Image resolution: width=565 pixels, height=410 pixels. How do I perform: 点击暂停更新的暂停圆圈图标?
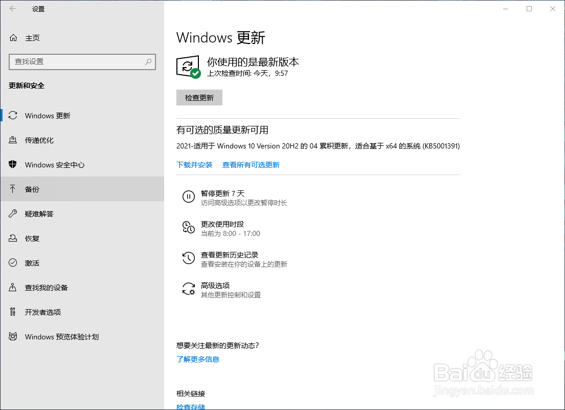click(x=189, y=197)
